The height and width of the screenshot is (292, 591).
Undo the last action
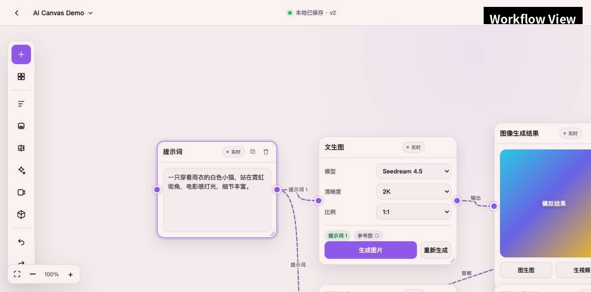pyautogui.click(x=21, y=242)
